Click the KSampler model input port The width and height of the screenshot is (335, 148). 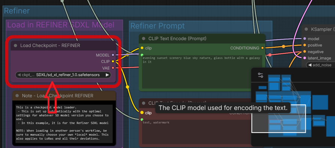coord(304,39)
